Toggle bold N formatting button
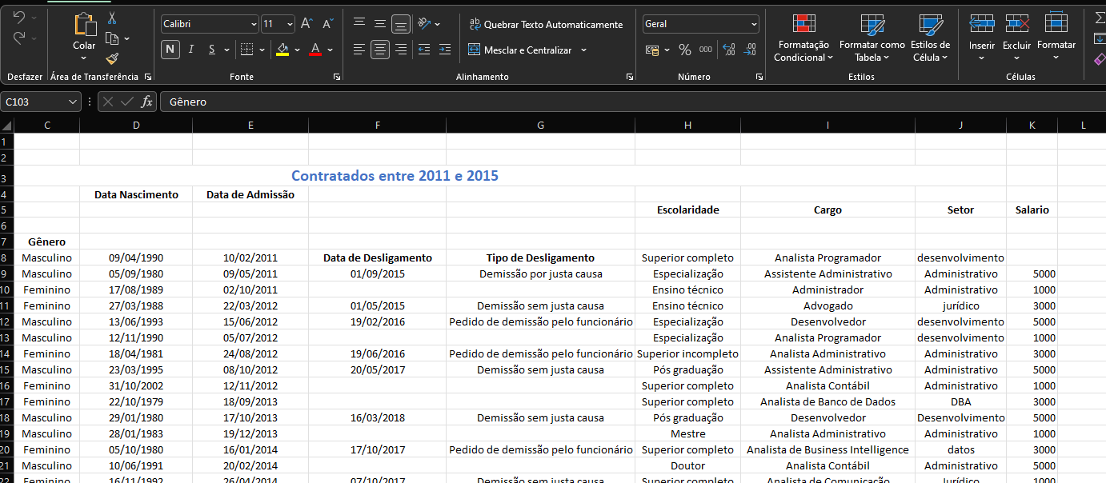This screenshot has height=483, width=1106. point(170,50)
